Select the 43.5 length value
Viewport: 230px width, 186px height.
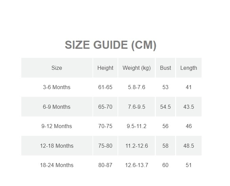pos(188,107)
